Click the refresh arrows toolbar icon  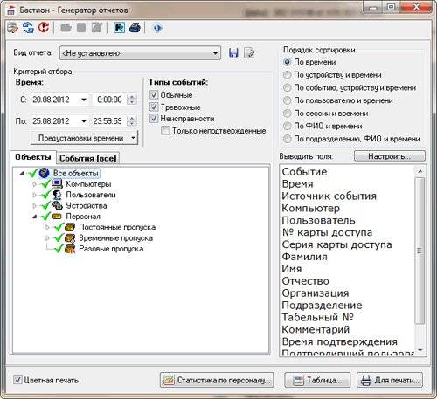[28, 28]
